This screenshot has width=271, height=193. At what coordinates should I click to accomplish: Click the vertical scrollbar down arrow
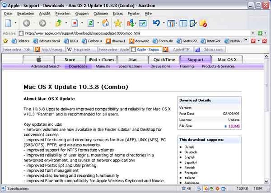tap(266, 181)
